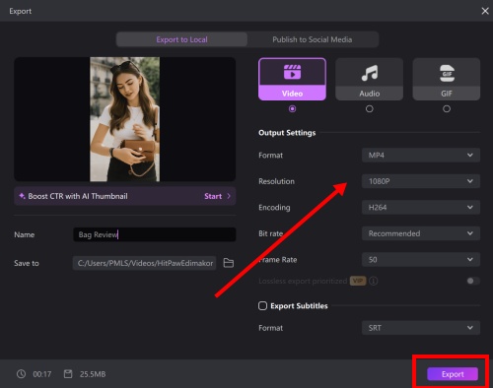493x388 pixels.
Task: Click Start on AI Thumbnail banner
Action: tap(213, 196)
